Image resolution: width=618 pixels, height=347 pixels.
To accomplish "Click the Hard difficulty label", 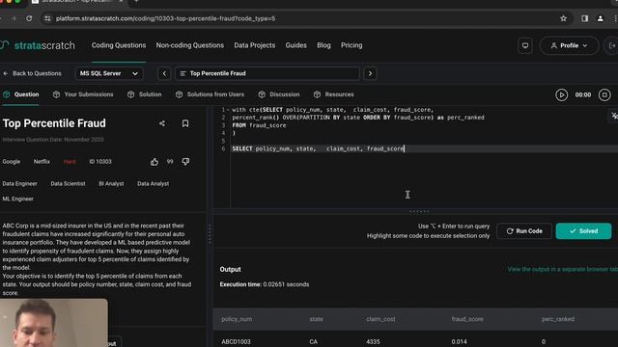I will pos(70,162).
